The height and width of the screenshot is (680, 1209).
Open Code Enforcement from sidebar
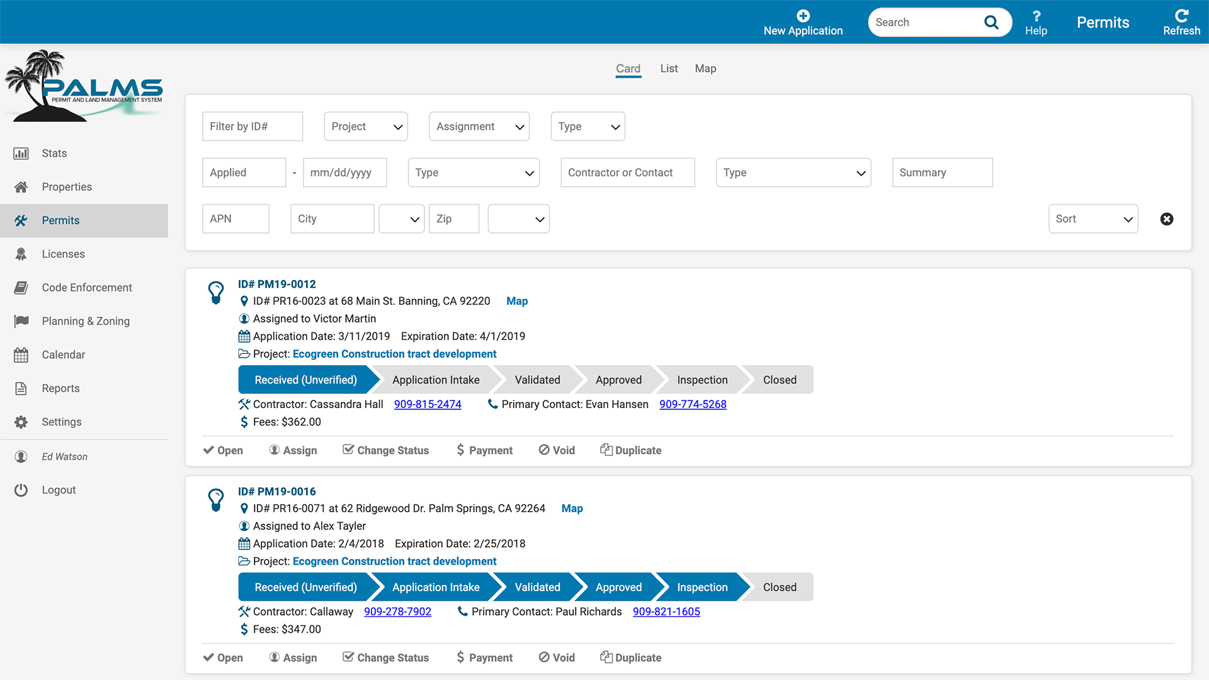[x=87, y=288]
